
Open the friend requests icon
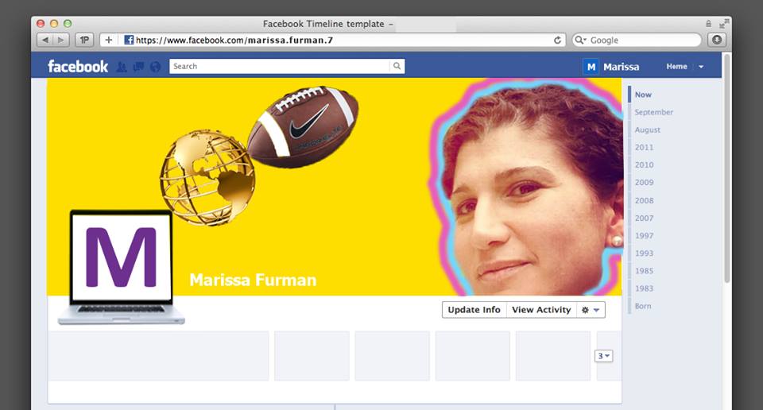tap(122, 67)
